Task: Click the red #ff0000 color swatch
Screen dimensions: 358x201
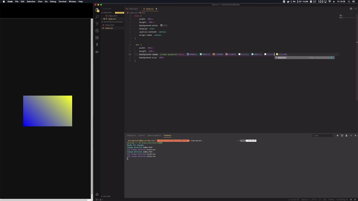Action: click(x=214, y=54)
